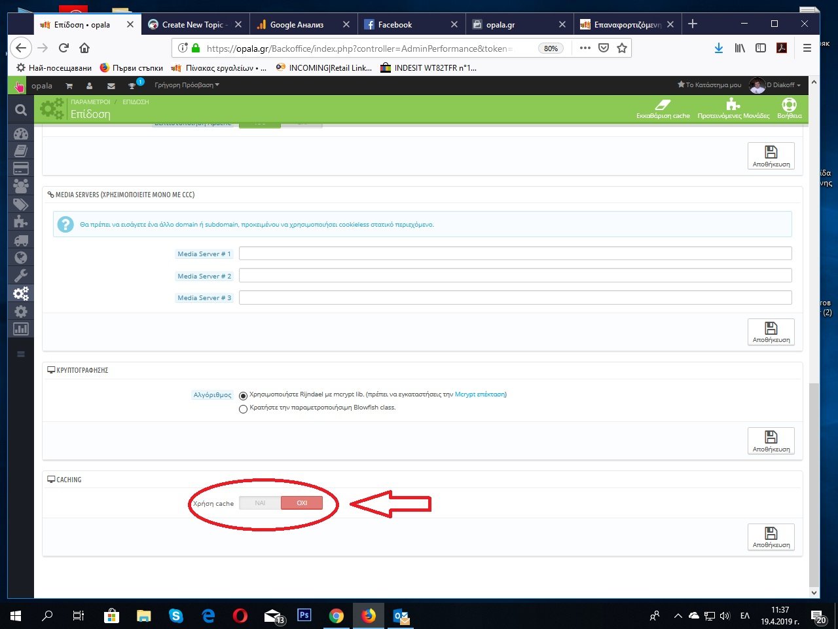This screenshot has height=629, width=838.
Task: Click the ΠΑΡΑΜΕΤΡΟΙ breadcrumb
Action: point(90,102)
